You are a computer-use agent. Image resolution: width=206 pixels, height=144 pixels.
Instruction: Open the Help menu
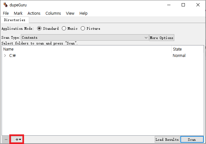[83, 13]
